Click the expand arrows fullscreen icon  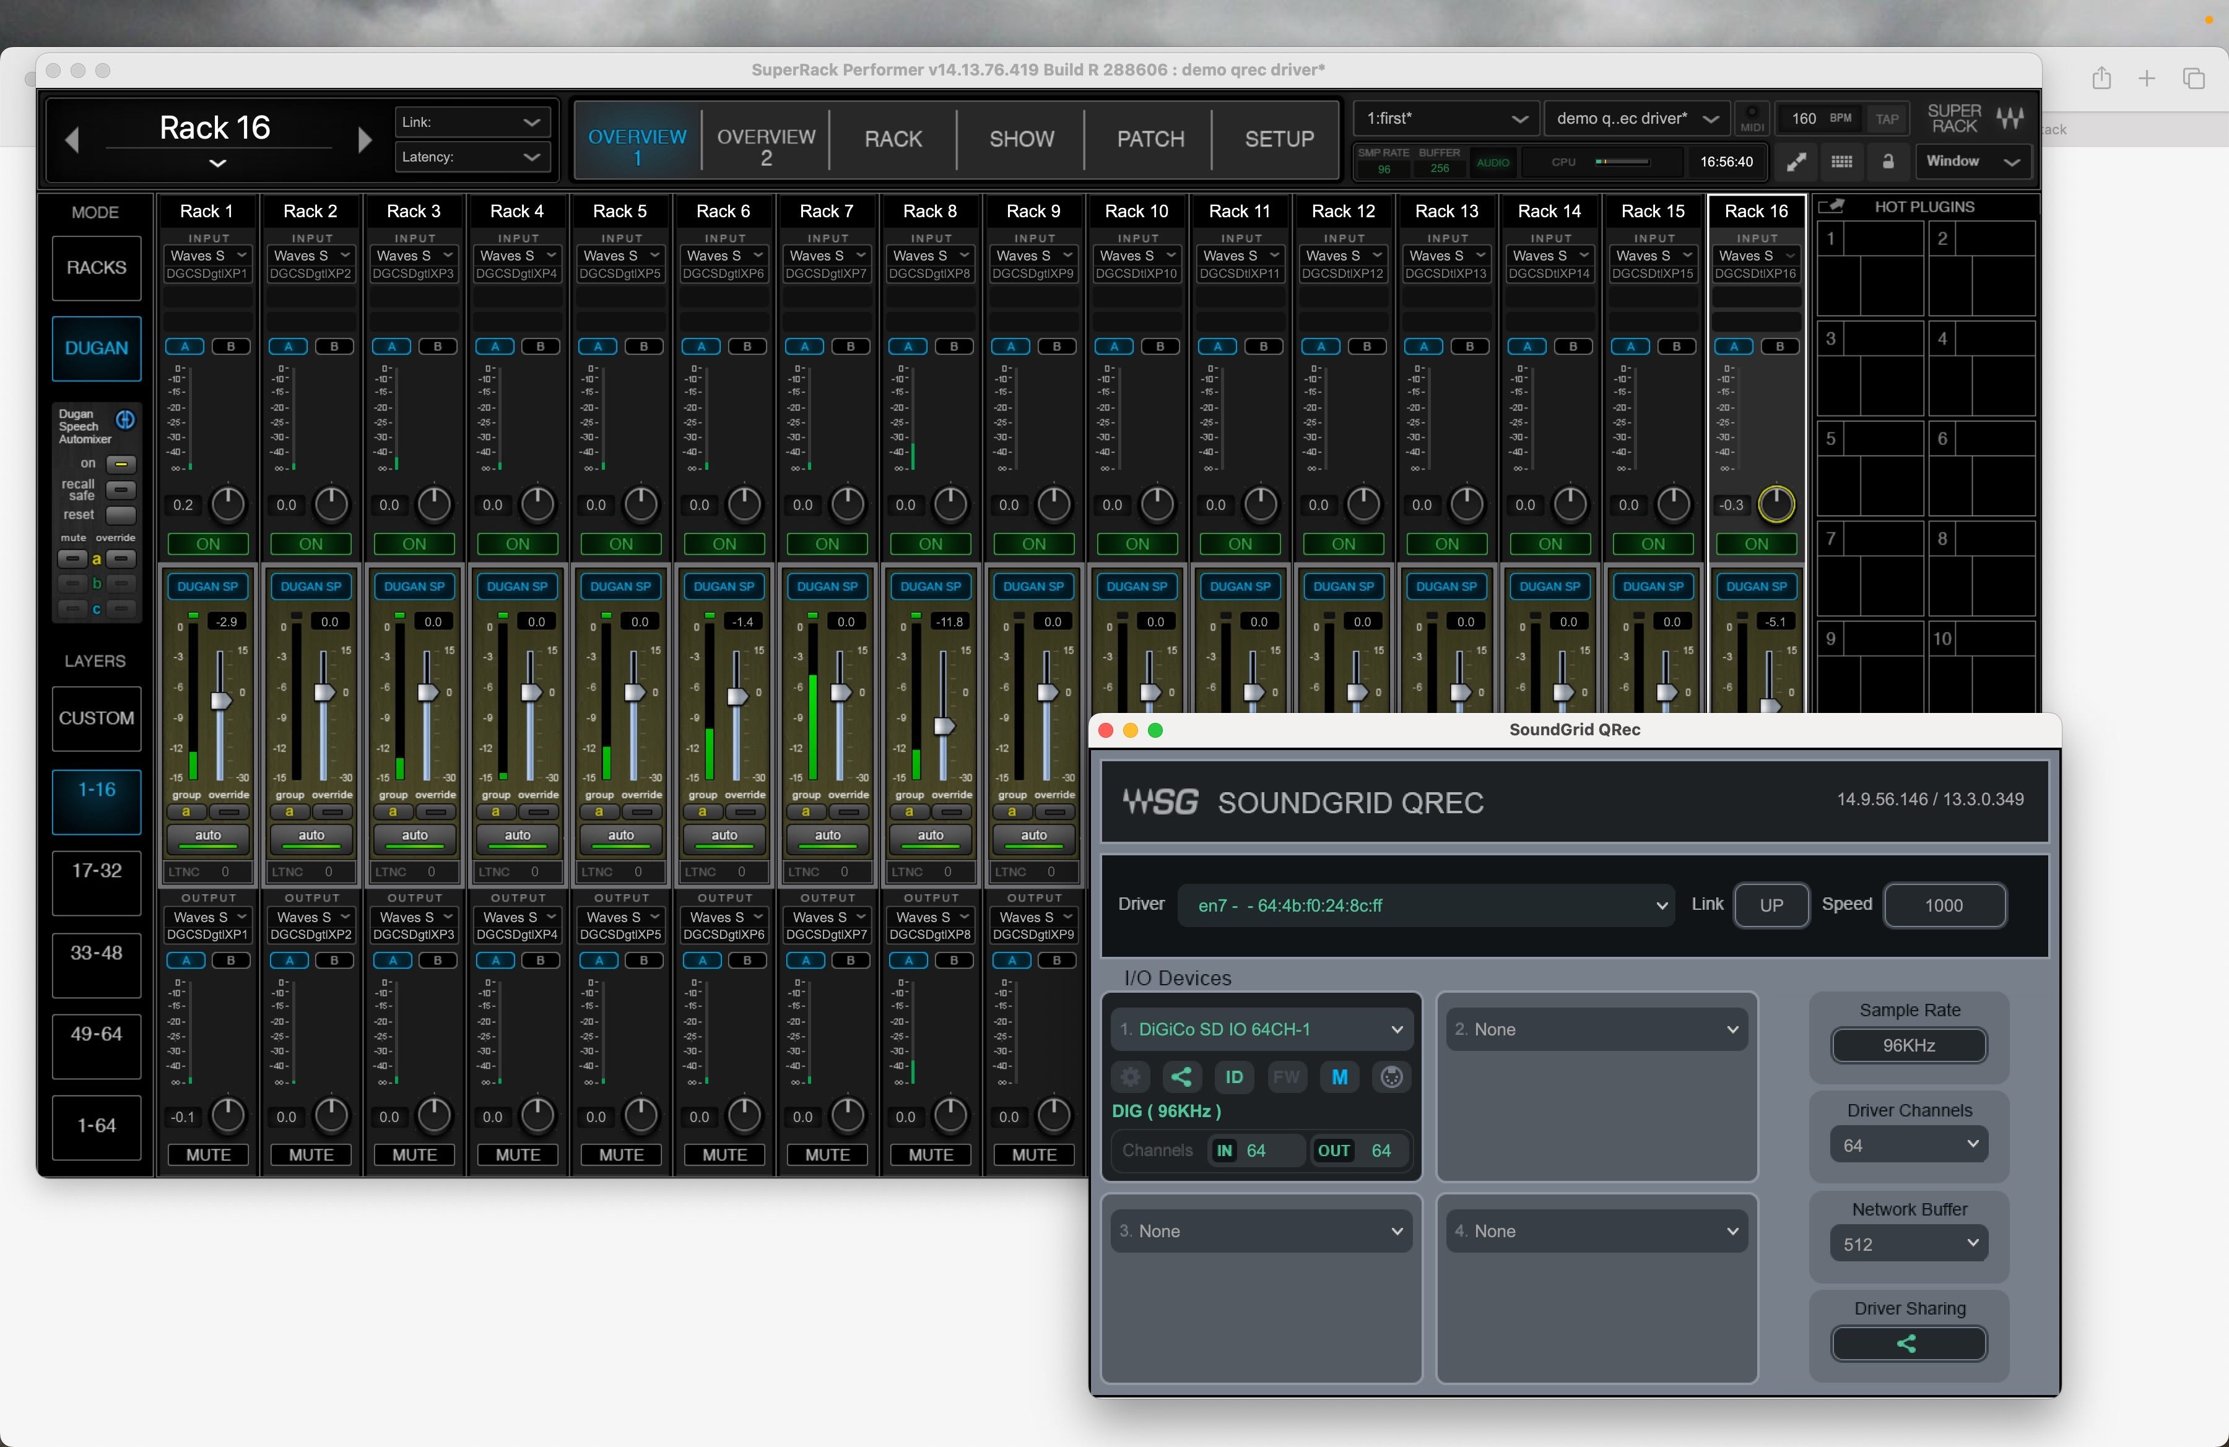[x=1796, y=162]
